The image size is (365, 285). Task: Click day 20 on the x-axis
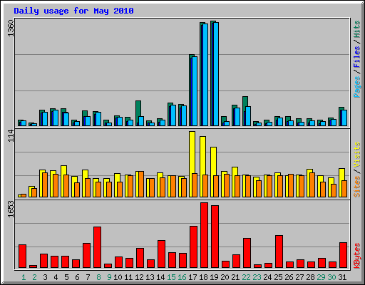225,277
